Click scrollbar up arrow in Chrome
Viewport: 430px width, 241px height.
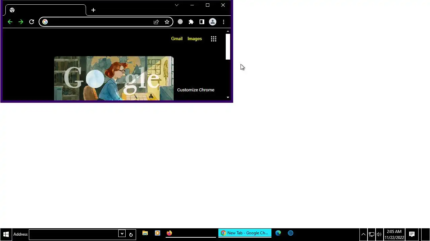point(228,31)
